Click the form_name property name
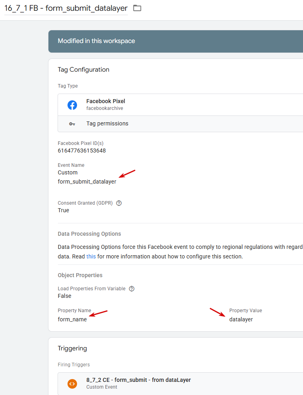Image resolution: width=303 pixels, height=395 pixels. [x=72, y=319]
